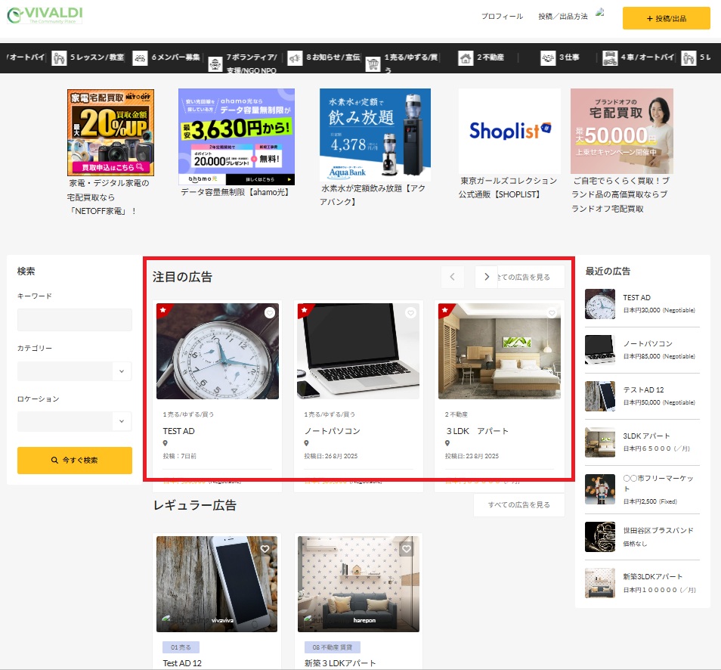Viewport: 721px width, 670px height.
Task: Click the megaphone icon for お知らせ/宣伝
Action: (x=293, y=57)
